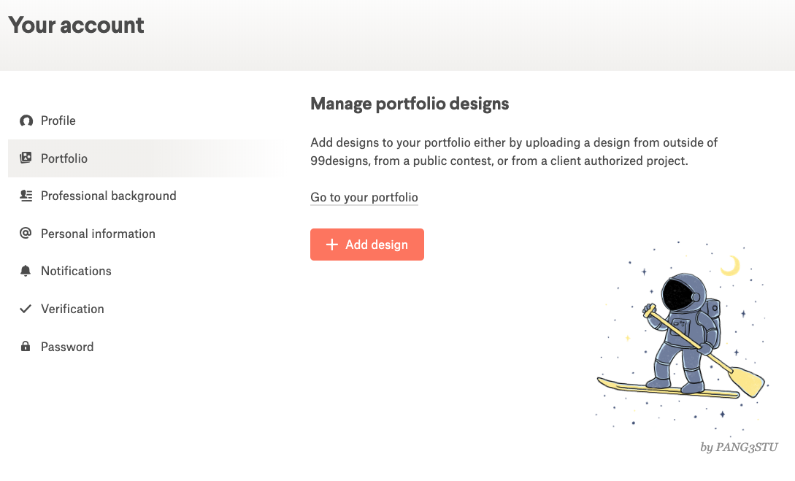Click the astronaut paddleboard illustration

(680, 336)
